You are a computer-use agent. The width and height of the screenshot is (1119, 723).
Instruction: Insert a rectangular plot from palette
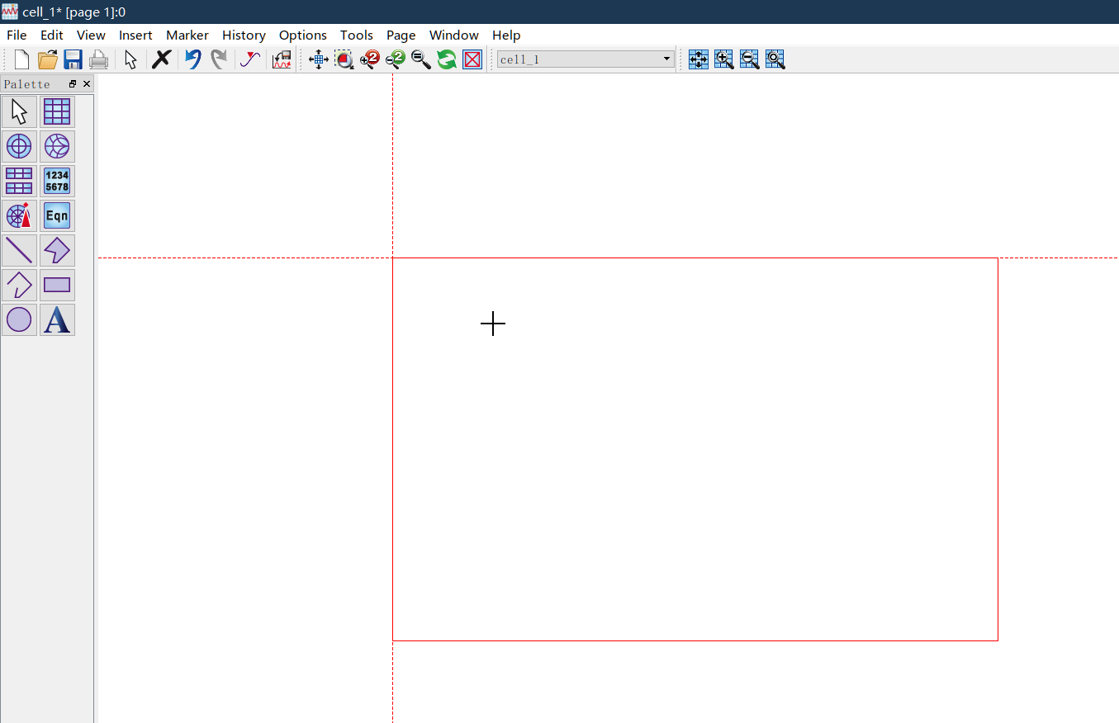coord(57,111)
